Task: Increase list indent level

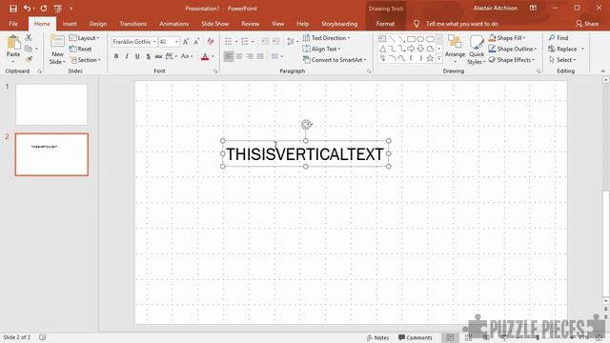Action: point(275,41)
